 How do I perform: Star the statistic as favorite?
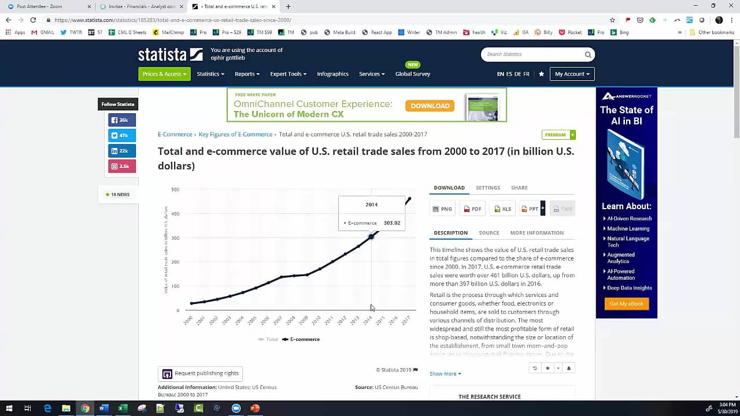(547, 368)
